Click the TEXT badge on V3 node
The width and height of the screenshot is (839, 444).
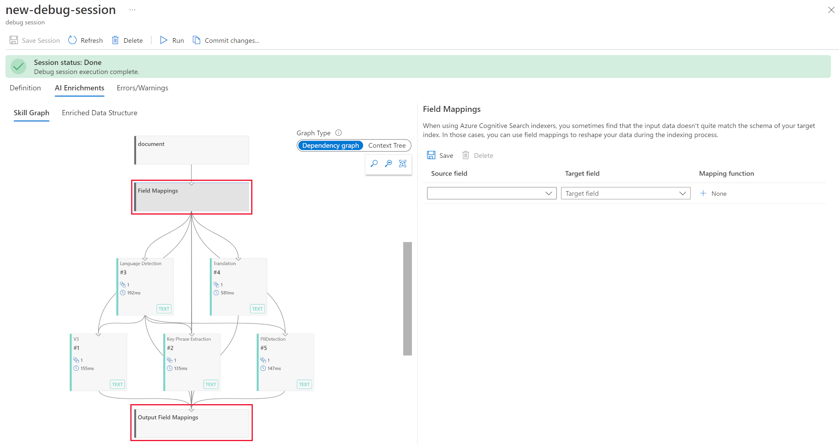117,384
